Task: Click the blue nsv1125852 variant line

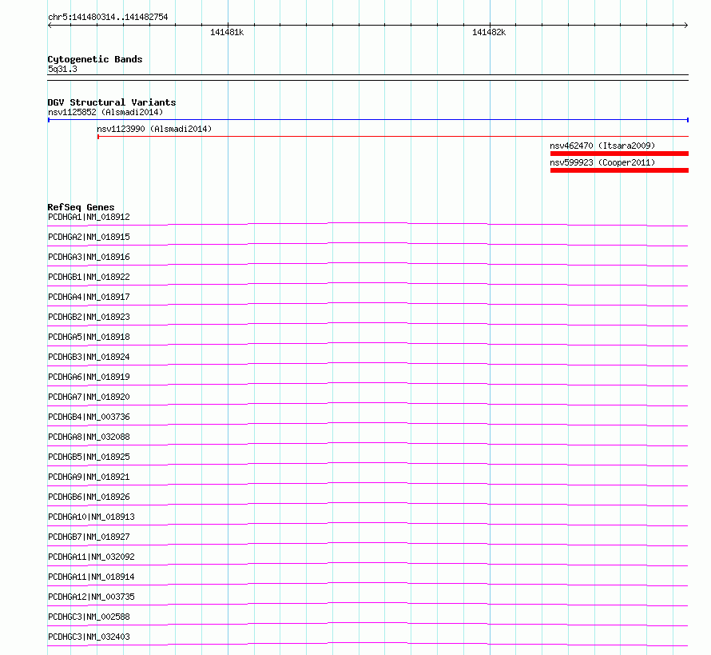Action: 368,120
